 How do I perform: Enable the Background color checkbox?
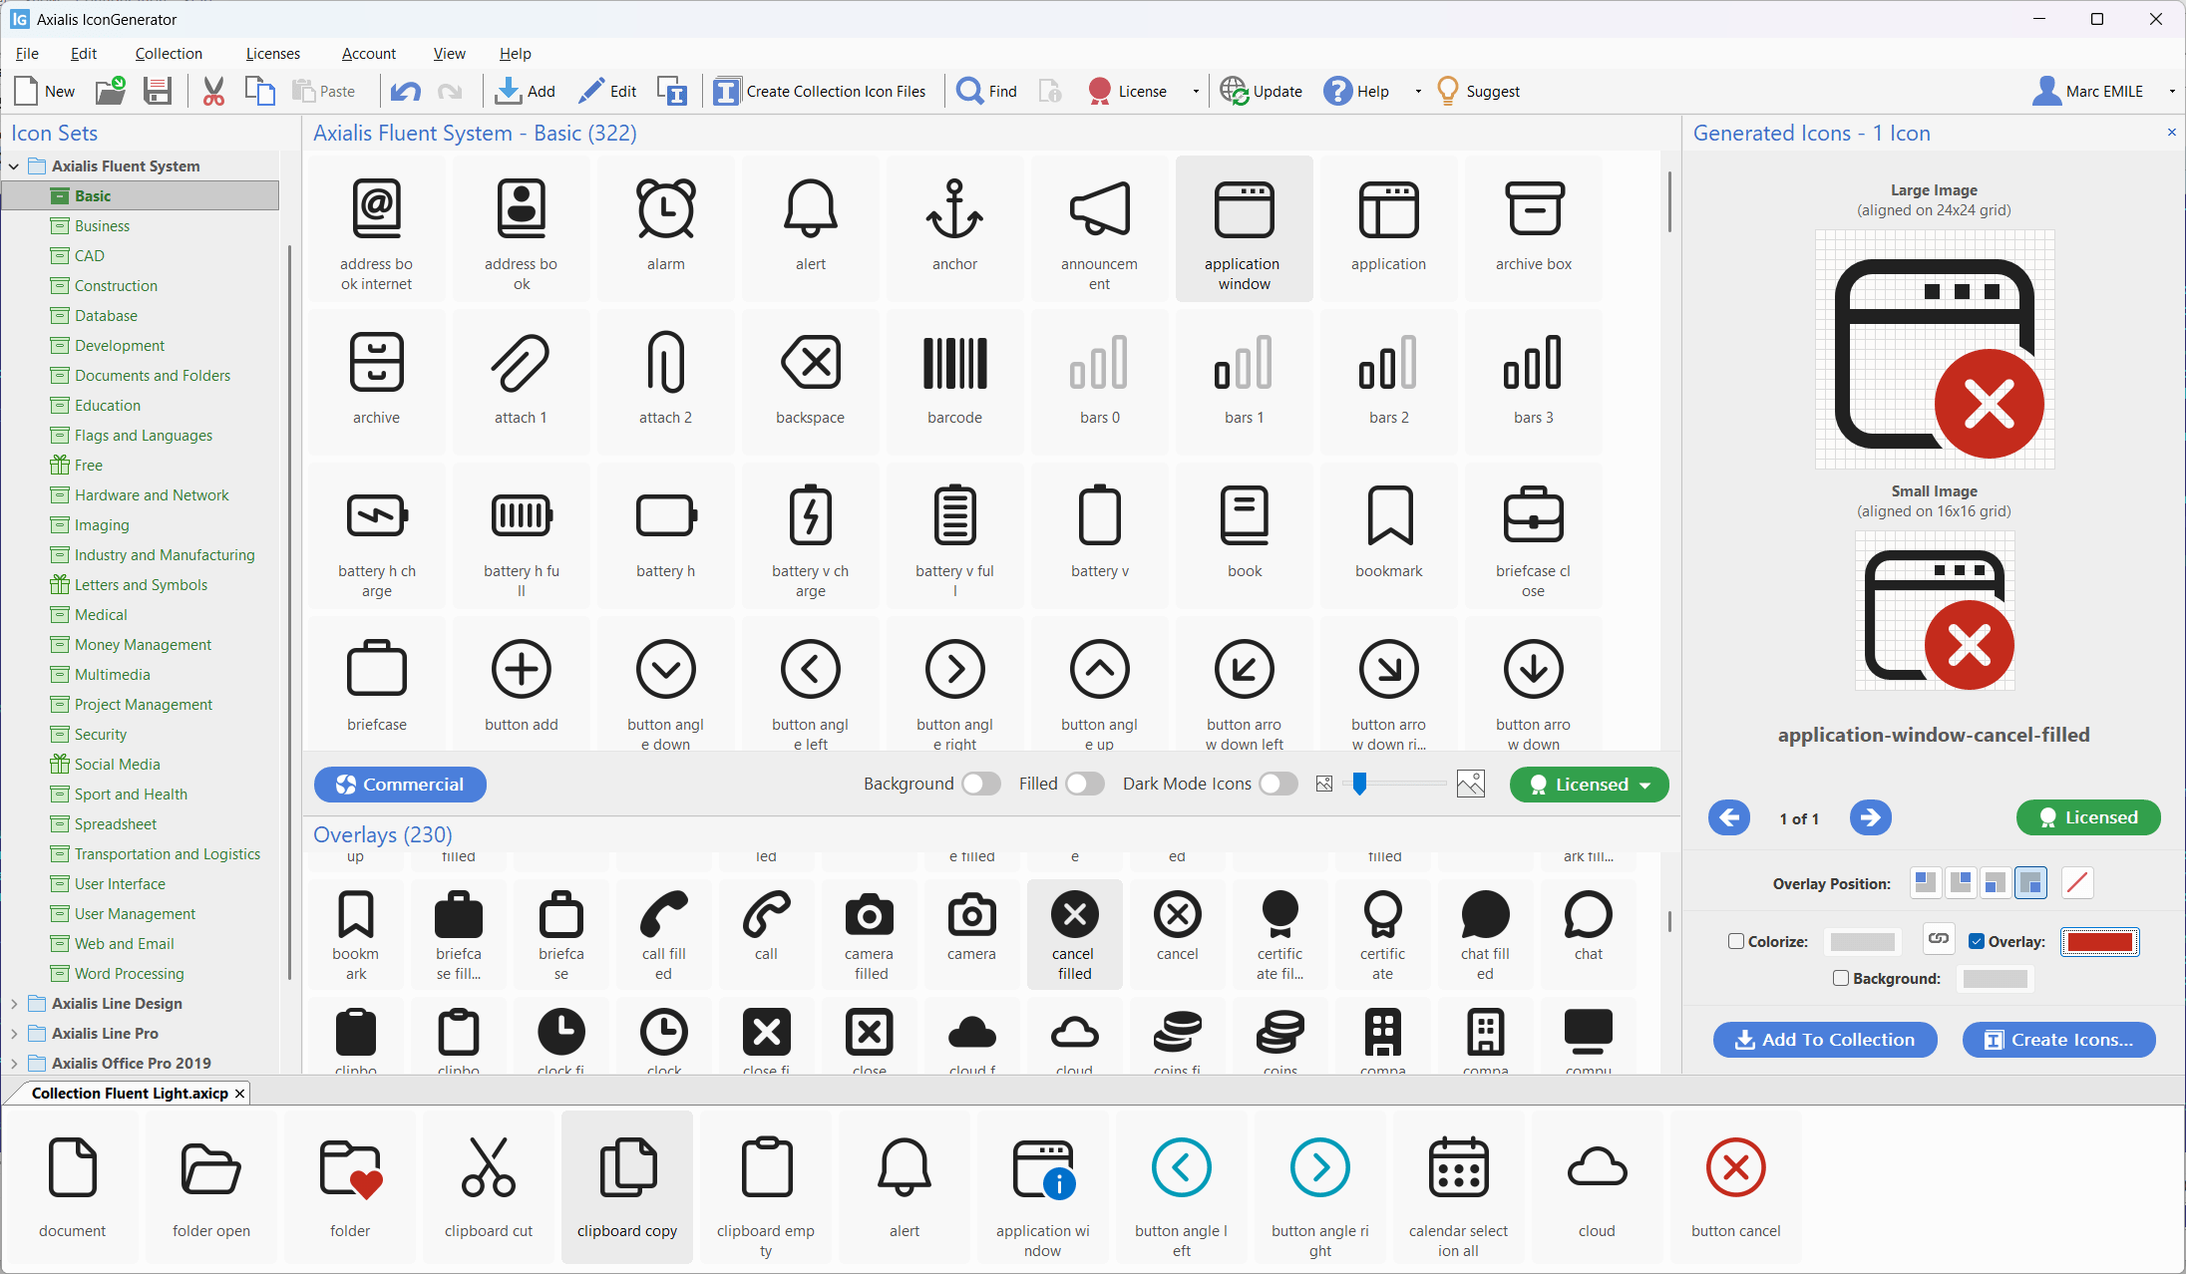pos(1841,978)
